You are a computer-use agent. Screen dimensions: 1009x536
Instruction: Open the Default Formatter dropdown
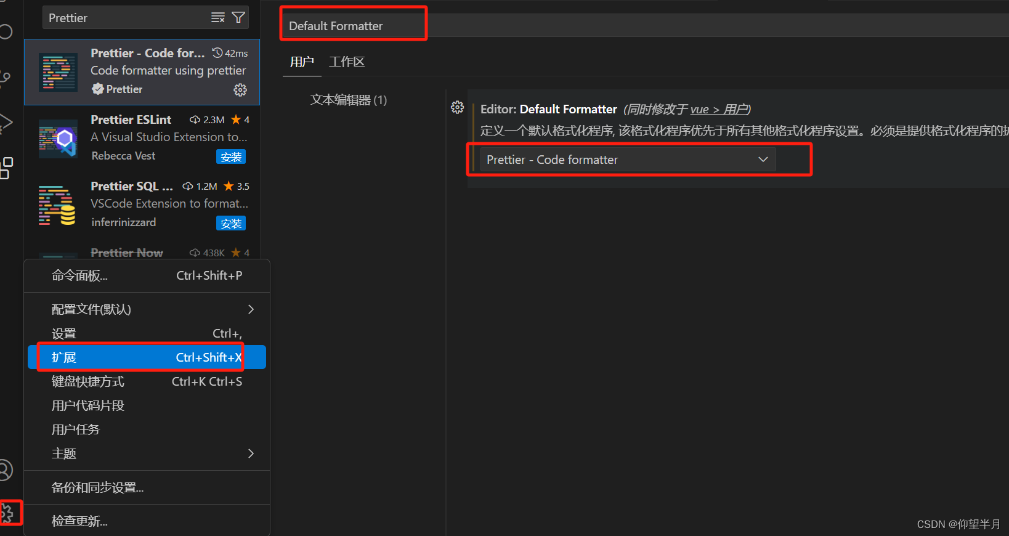(x=628, y=160)
